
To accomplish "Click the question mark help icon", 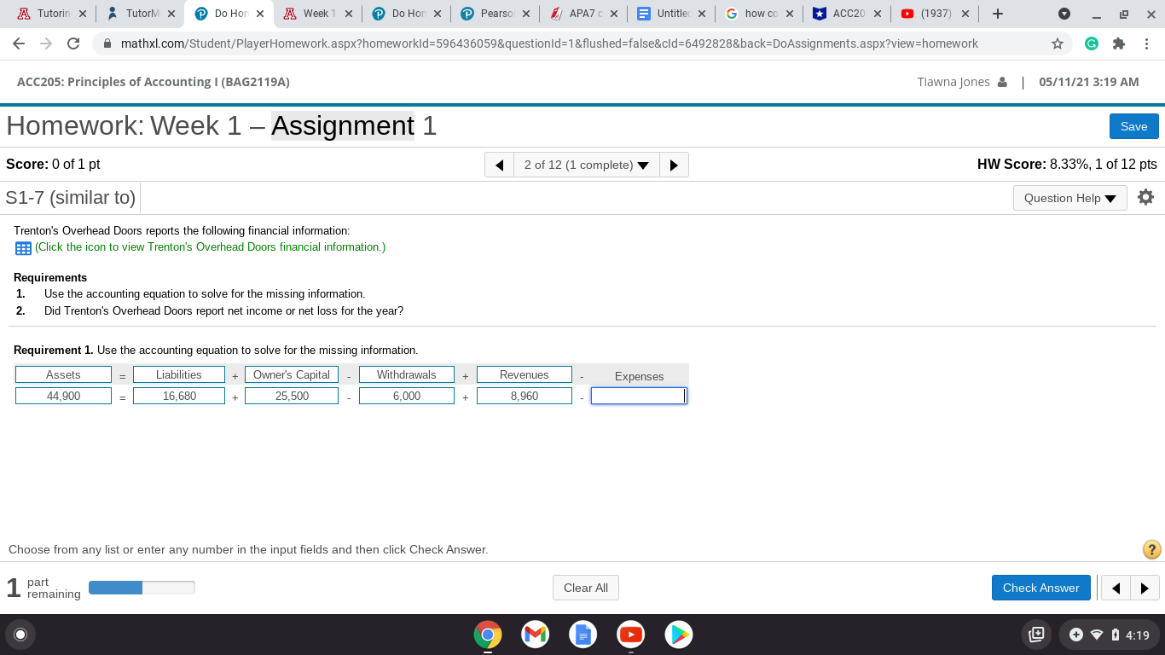I will [1151, 549].
